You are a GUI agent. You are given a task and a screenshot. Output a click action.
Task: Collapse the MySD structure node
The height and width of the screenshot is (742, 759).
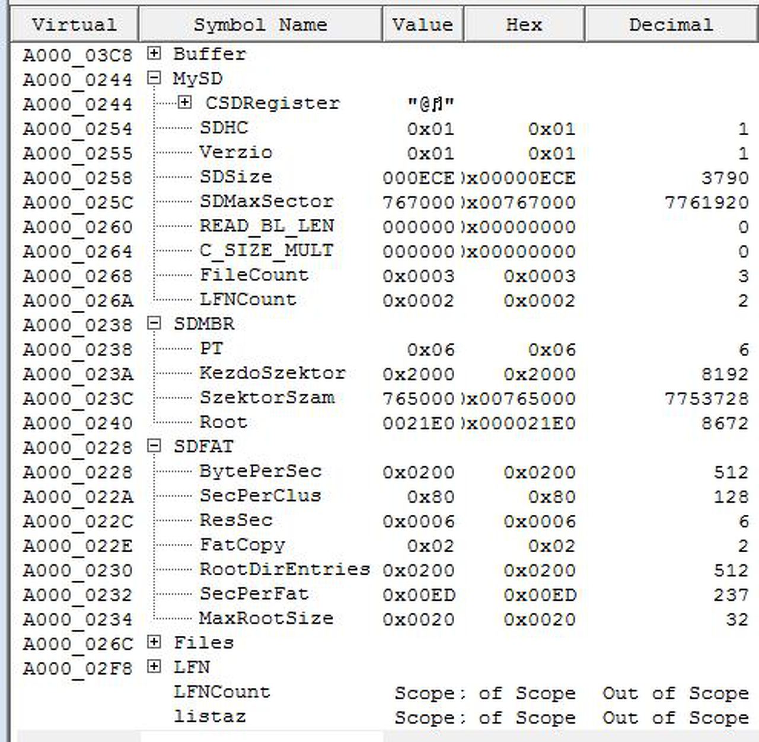[x=154, y=78]
